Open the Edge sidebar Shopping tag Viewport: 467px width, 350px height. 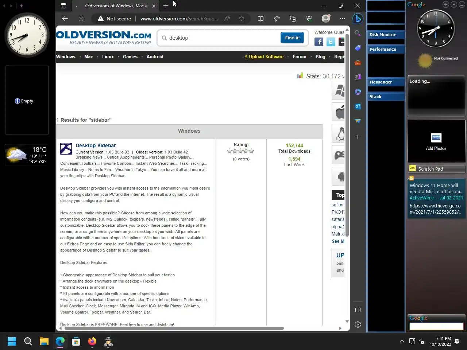coord(358,48)
